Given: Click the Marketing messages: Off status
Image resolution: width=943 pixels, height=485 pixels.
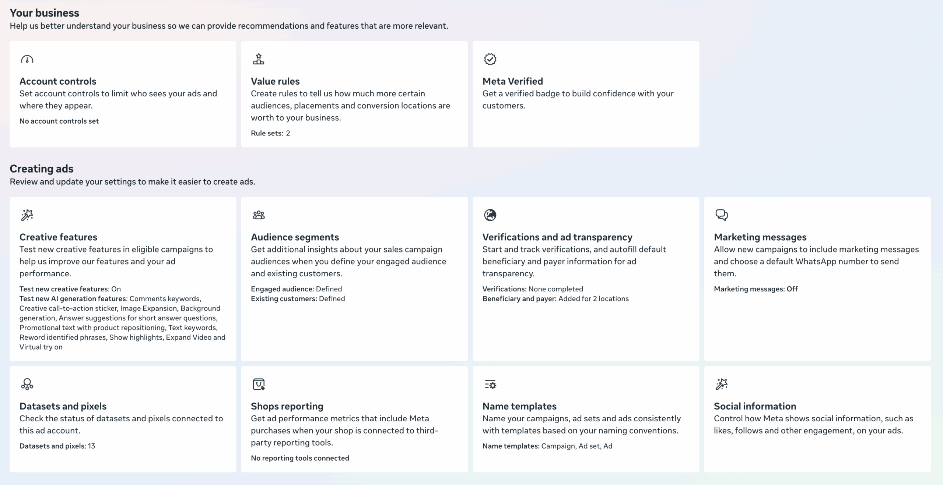Looking at the screenshot, I should 756,289.
